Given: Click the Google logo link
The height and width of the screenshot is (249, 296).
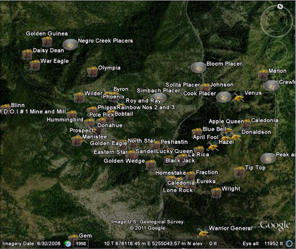Looking at the screenshot, I should pyautogui.click(x=275, y=225).
